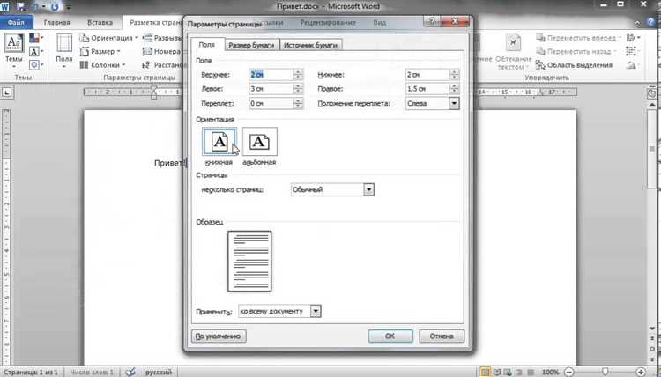Click the spell check icon in status bar
Viewport: 661px width, 377px height.
pyautogui.click(x=130, y=372)
